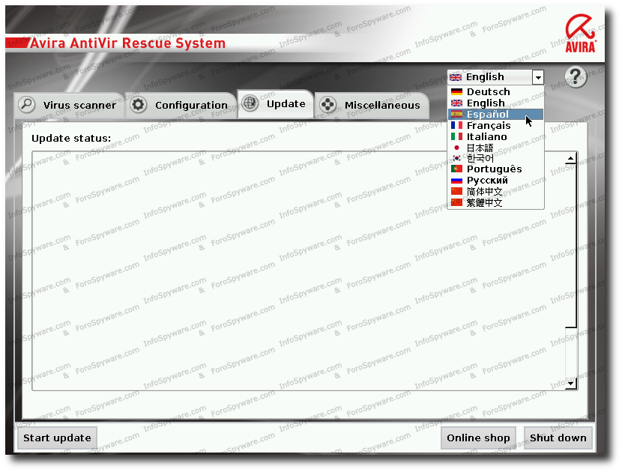Click the French flag icon

point(456,125)
